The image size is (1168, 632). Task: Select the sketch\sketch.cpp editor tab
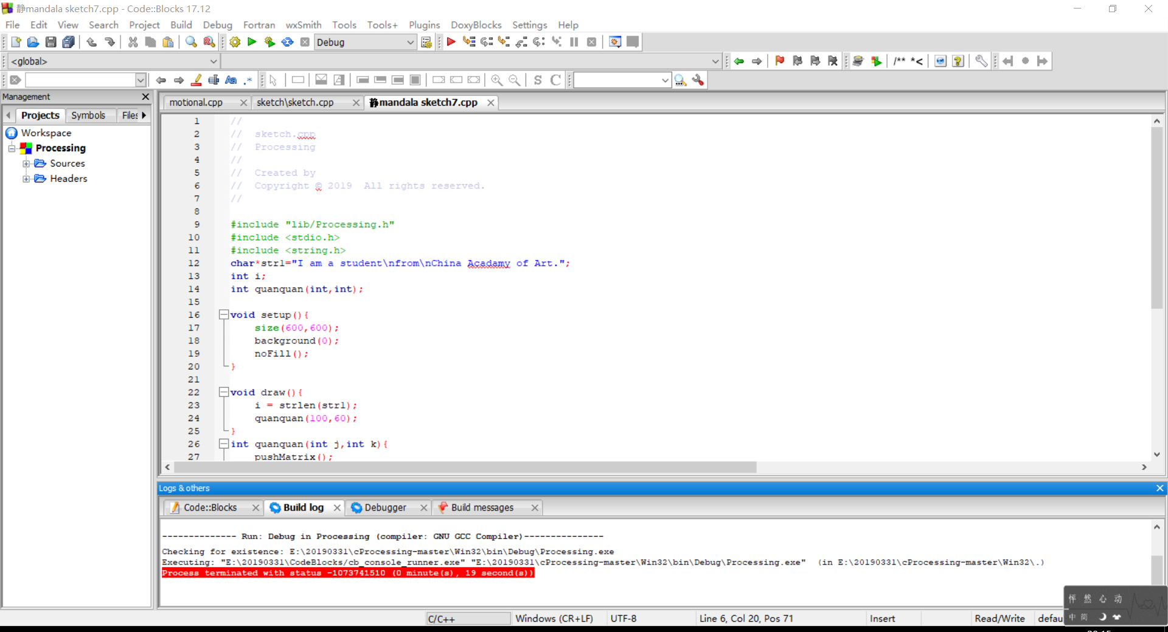click(295, 103)
